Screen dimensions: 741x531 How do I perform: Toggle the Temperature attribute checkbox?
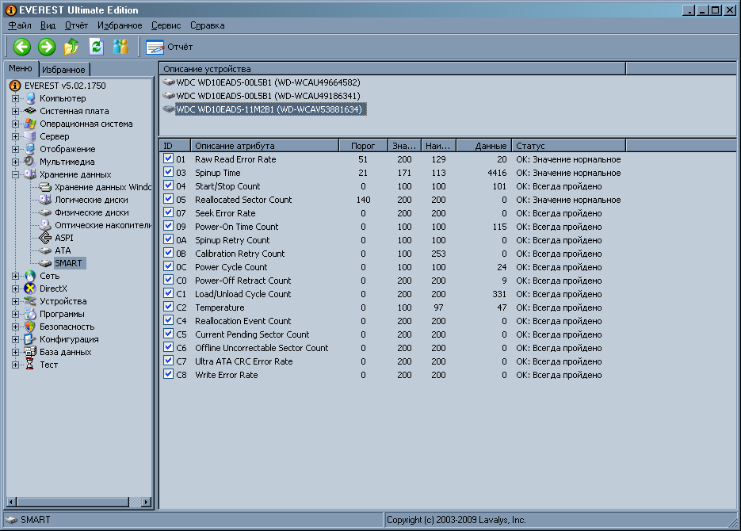pos(168,307)
